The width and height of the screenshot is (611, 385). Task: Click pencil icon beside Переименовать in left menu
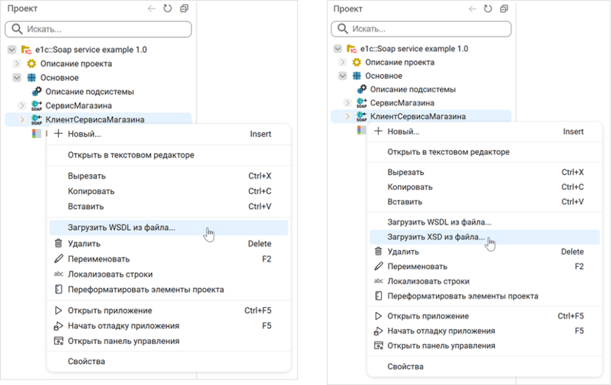(58, 259)
